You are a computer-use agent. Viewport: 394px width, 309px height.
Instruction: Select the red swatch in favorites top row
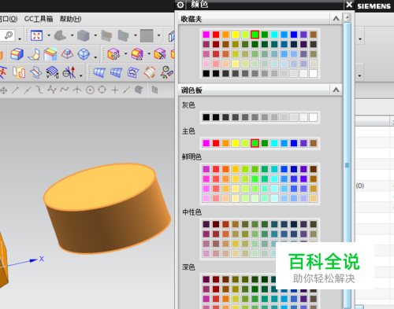pos(216,35)
